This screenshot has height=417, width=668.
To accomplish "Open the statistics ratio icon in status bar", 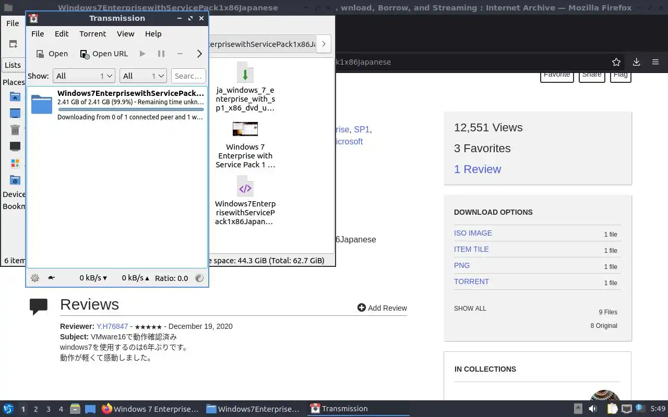I will [199, 278].
